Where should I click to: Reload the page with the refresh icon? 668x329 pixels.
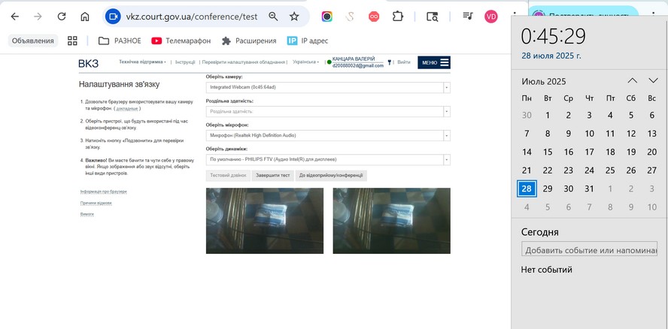coord(62,17)
